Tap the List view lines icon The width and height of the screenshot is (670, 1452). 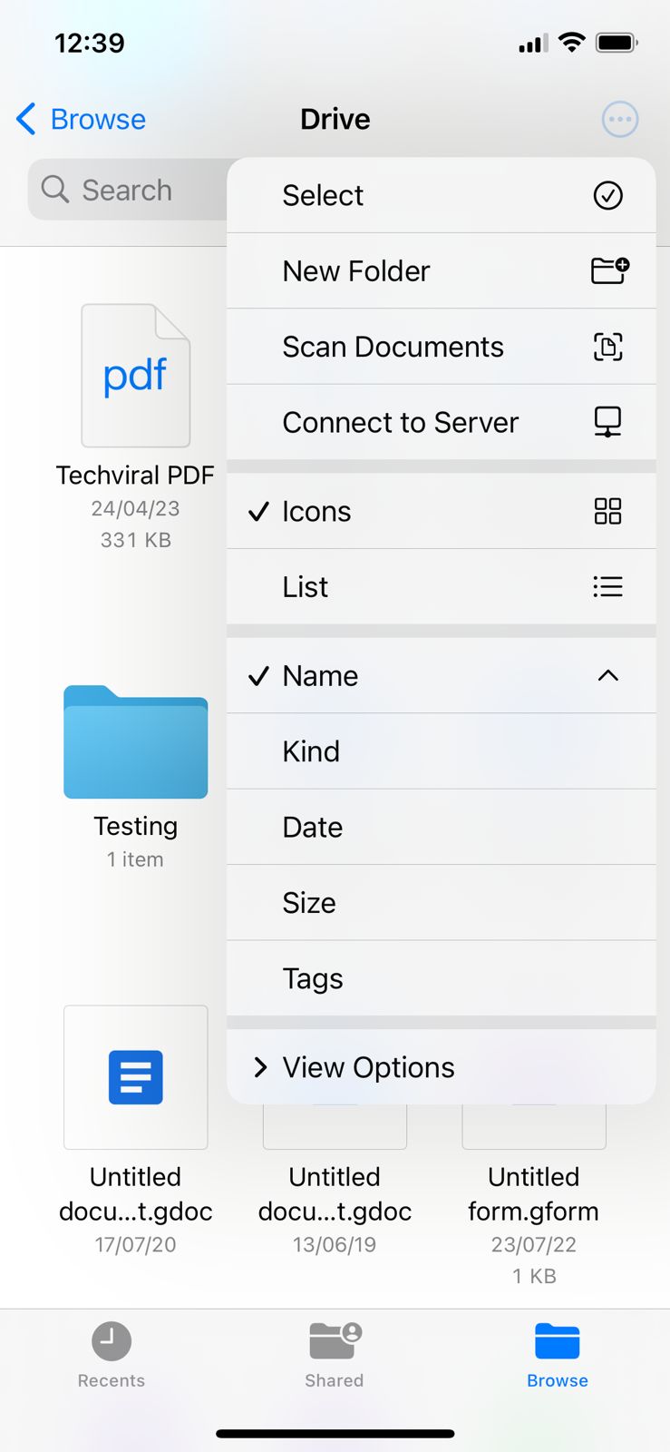coord(607,587)
